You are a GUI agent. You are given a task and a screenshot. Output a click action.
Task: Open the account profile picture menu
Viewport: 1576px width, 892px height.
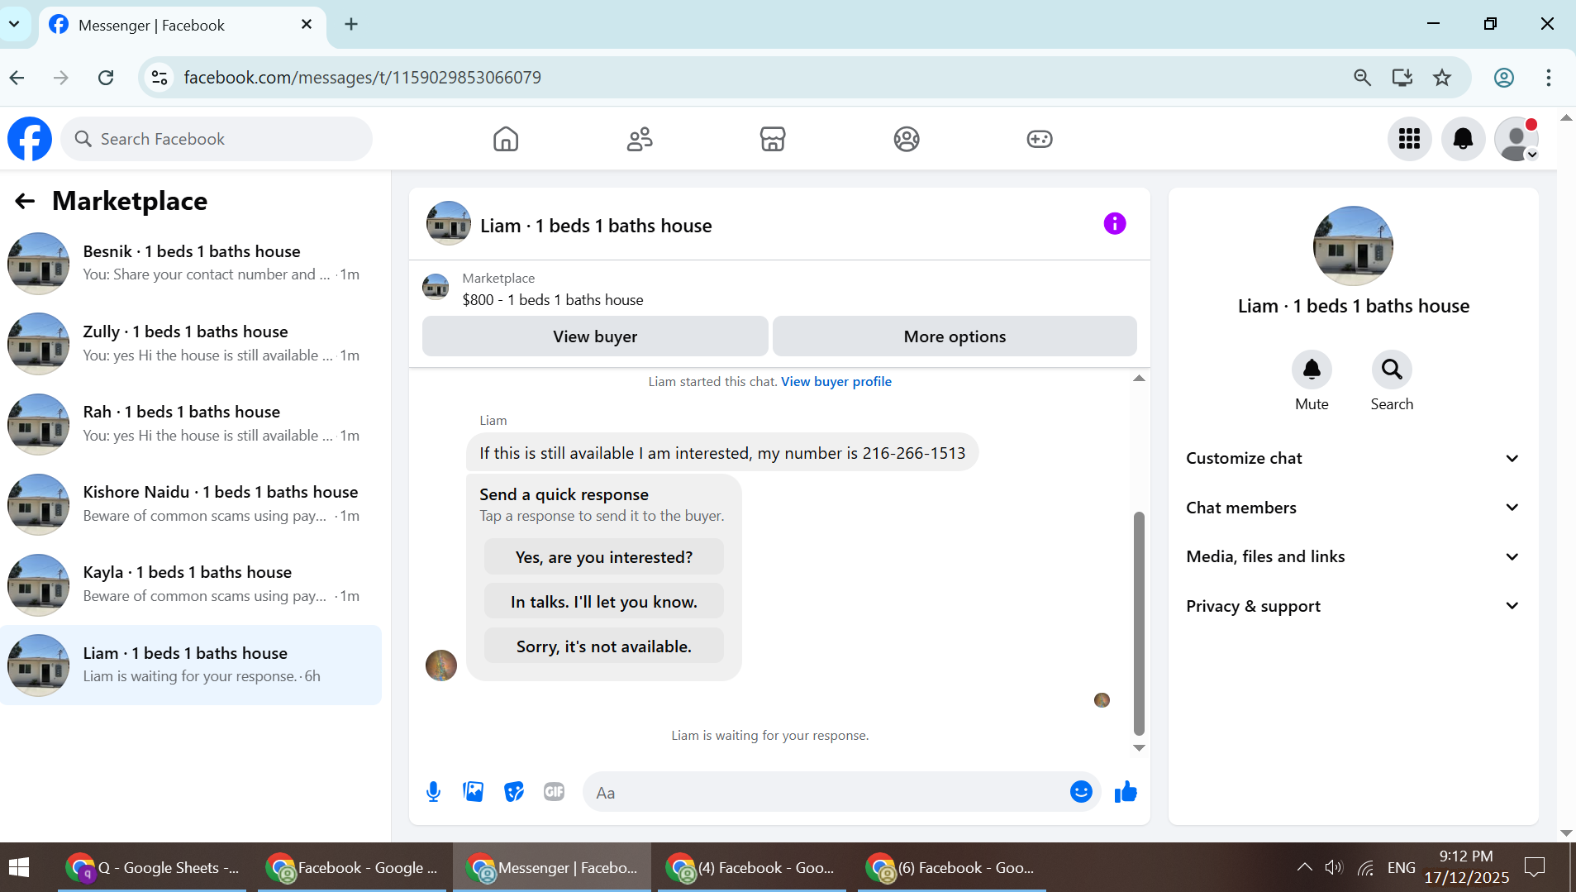tap(1516, 139)
